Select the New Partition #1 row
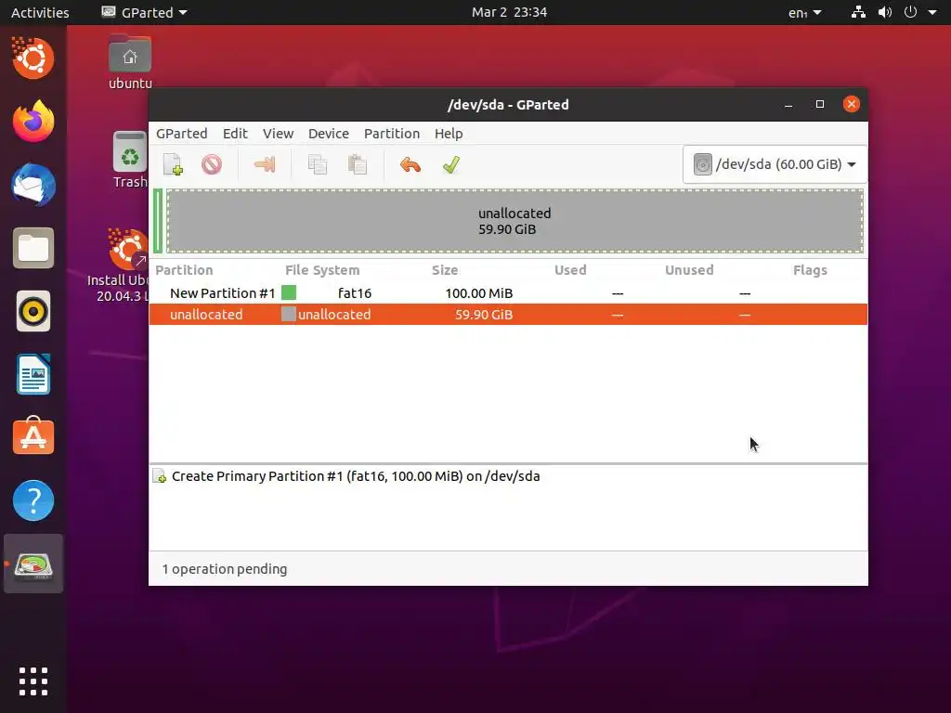 (x=508, y=293)
